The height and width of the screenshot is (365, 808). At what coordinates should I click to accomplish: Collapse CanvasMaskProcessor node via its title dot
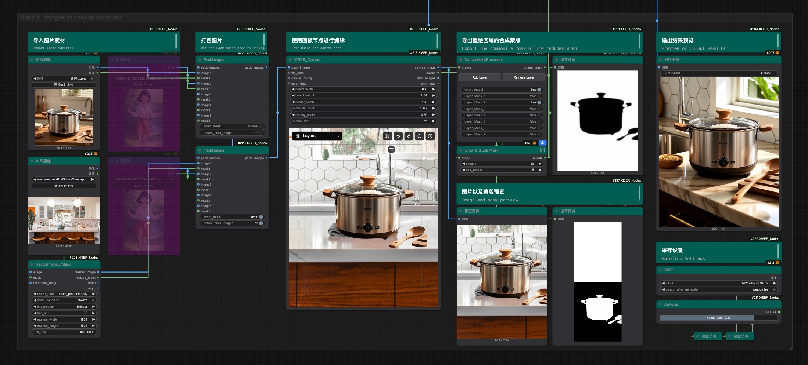pos(460,60)
